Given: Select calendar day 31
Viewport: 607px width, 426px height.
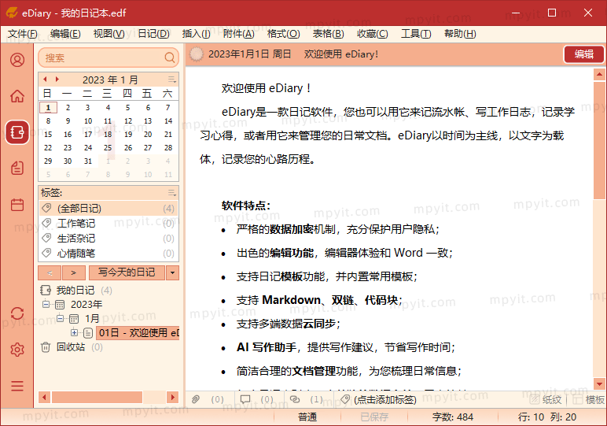Looking at the screenshot, I should pos(88,161).
